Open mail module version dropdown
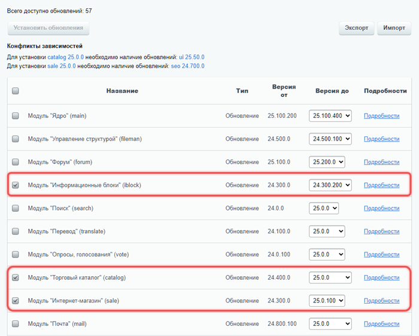The height and width of the screenshot is (336, 419). [330, 323]
